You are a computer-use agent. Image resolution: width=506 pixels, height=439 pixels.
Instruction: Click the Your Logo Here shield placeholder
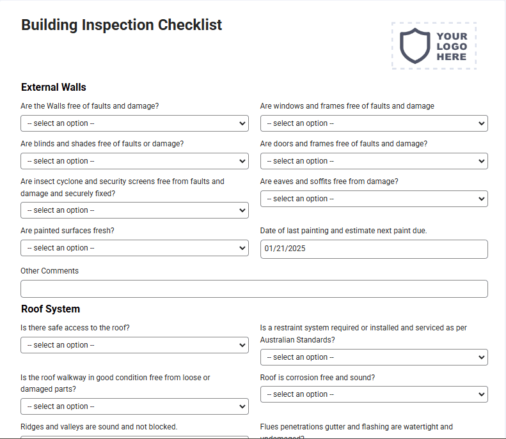coord(434,46)
